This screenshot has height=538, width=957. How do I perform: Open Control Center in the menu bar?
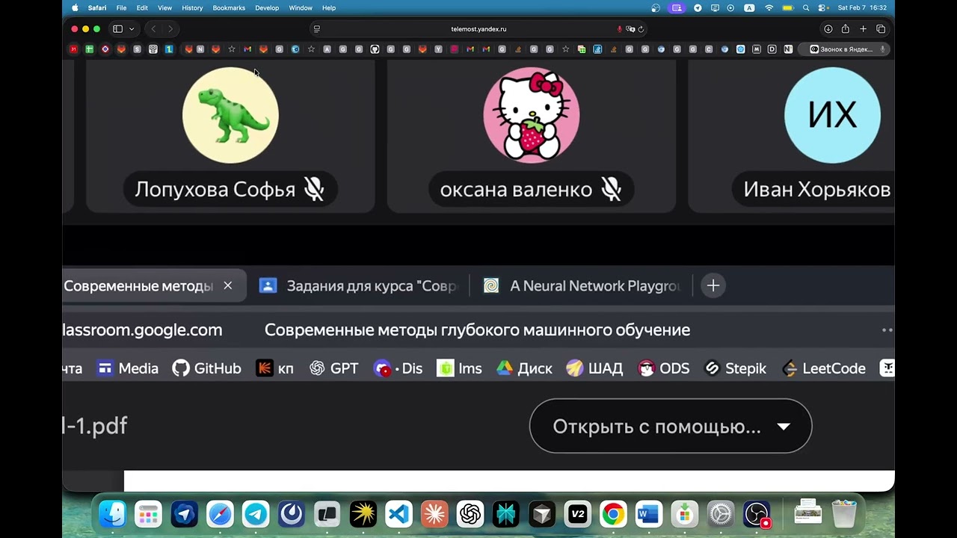click(x=823, y=7)
